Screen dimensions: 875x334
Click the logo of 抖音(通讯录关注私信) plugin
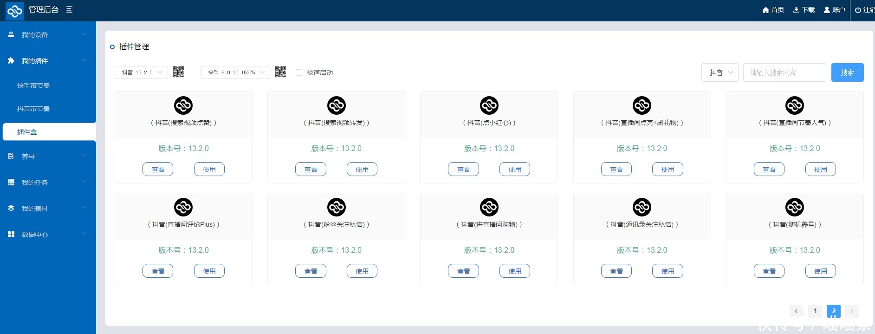click(642, 207)
